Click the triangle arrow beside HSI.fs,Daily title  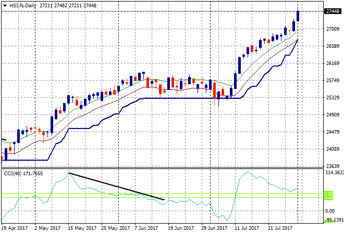(x=5, y=5)
